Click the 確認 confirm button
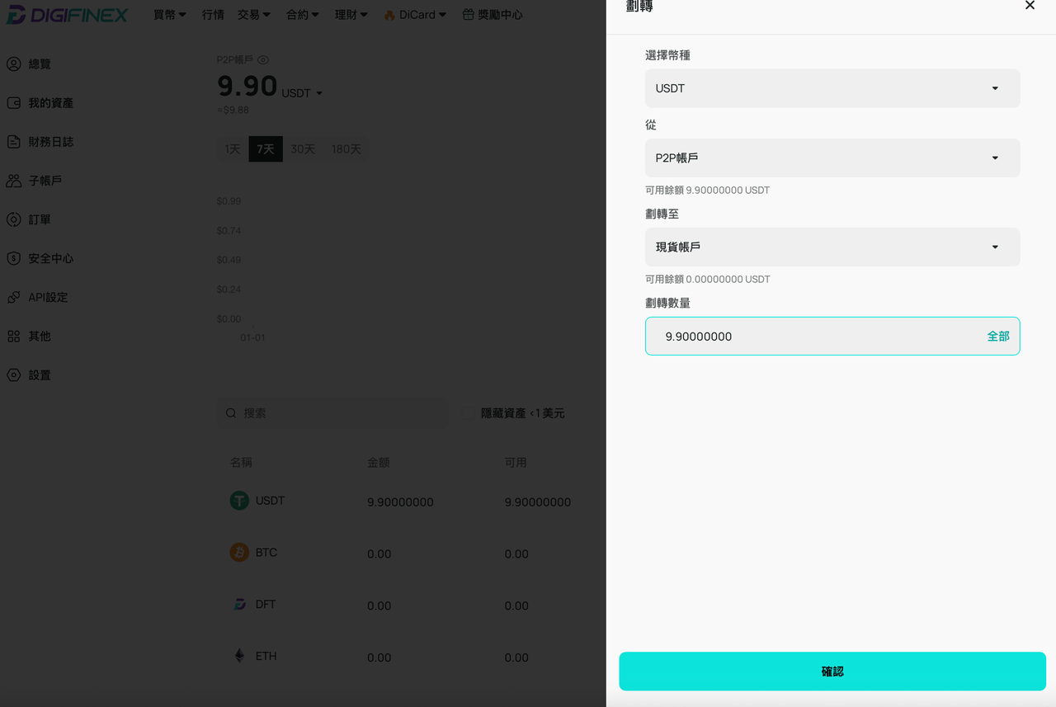Viewport: 1056px width, 707px height. pos(832,672)
